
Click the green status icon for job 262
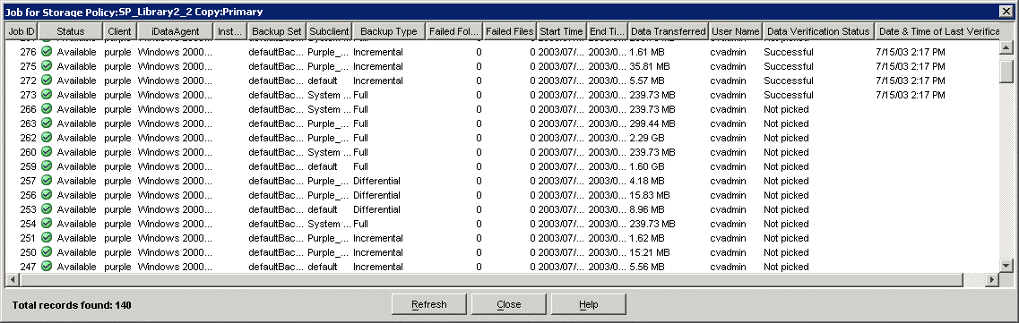click(x=46, y=138)
